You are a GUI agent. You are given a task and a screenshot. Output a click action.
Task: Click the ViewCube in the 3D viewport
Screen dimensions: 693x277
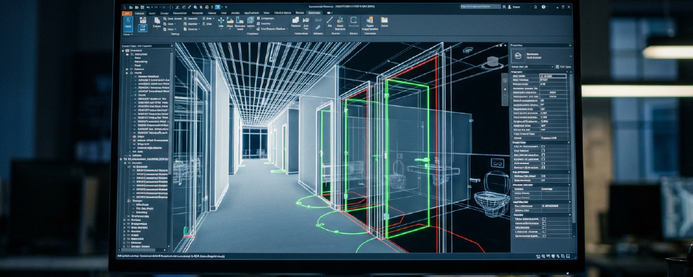(x=492, y=63)
